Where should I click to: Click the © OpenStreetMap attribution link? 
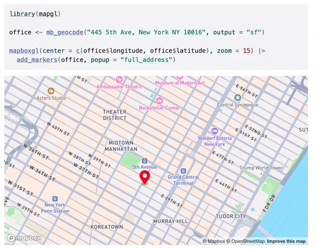coord(245,241)
